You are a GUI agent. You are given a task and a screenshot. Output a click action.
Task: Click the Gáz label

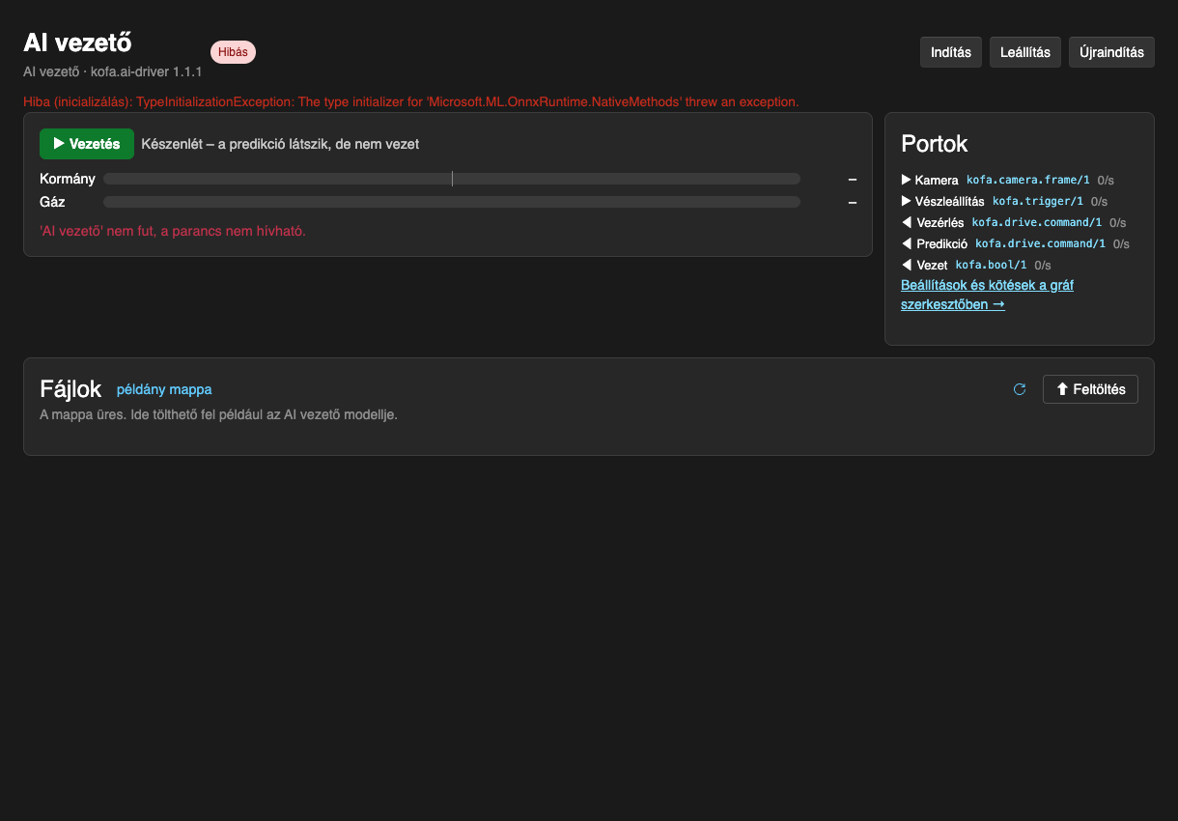pyautogui.click(x=52, y=202)
